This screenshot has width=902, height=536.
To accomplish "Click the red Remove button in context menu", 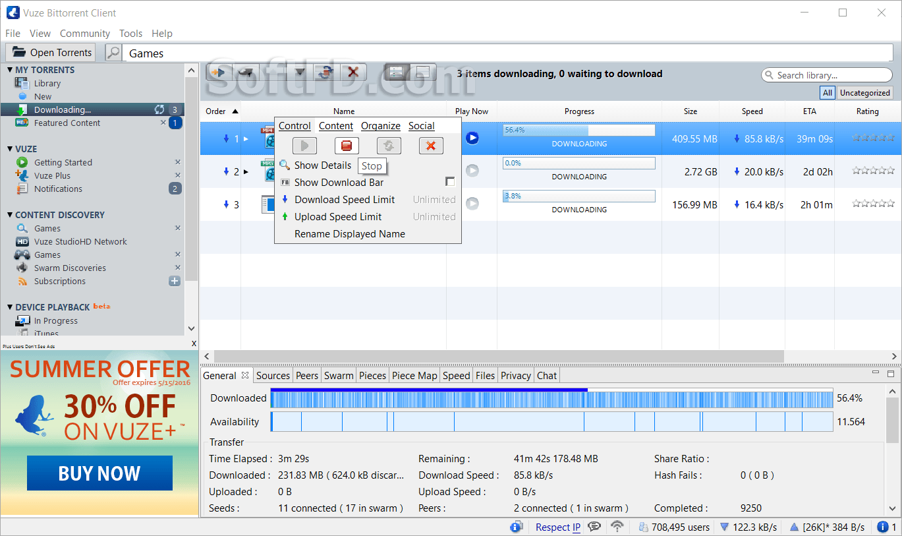I will (431, 146).
